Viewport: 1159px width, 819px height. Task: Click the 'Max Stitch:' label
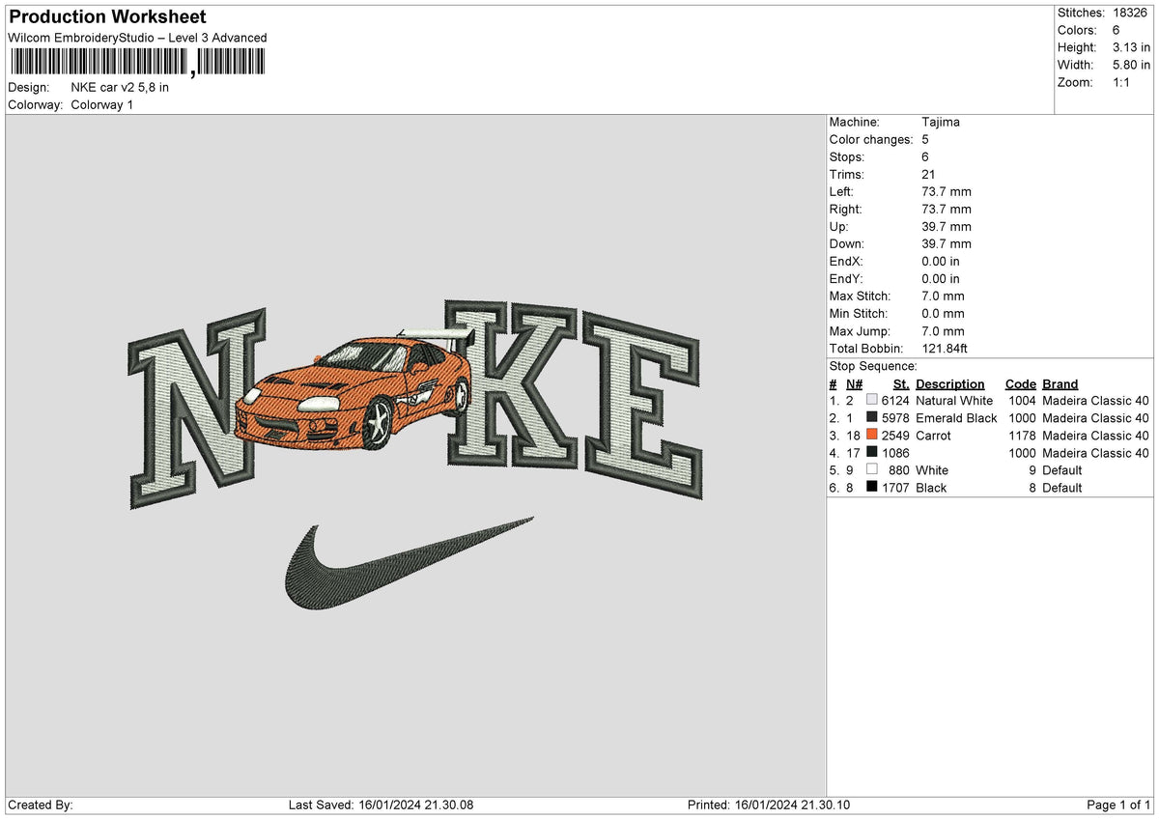click(x=861, y=297)
